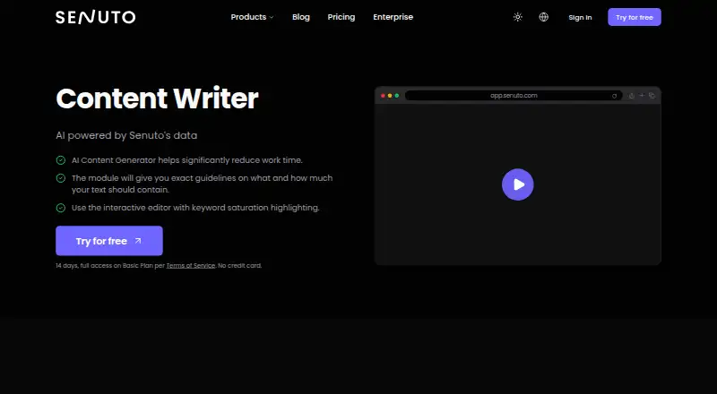
Task: Toggle light mode with sun icon
Action: coord(518,17)
